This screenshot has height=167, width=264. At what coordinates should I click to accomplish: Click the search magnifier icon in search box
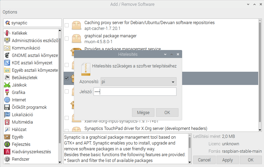click(x=8, y=23)
